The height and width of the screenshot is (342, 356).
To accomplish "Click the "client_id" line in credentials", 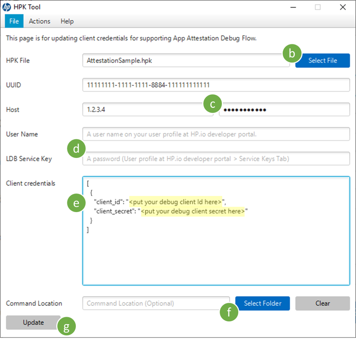I will tap(160, 202).
